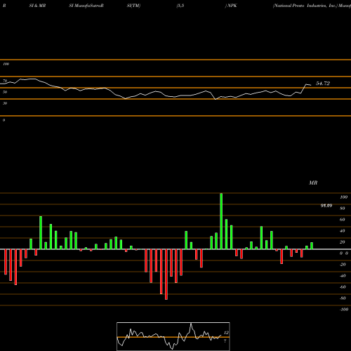This screenshot has width=351, height=351.
Task: Open the mini overview chart thumbnail
Action: click(173, 336)
